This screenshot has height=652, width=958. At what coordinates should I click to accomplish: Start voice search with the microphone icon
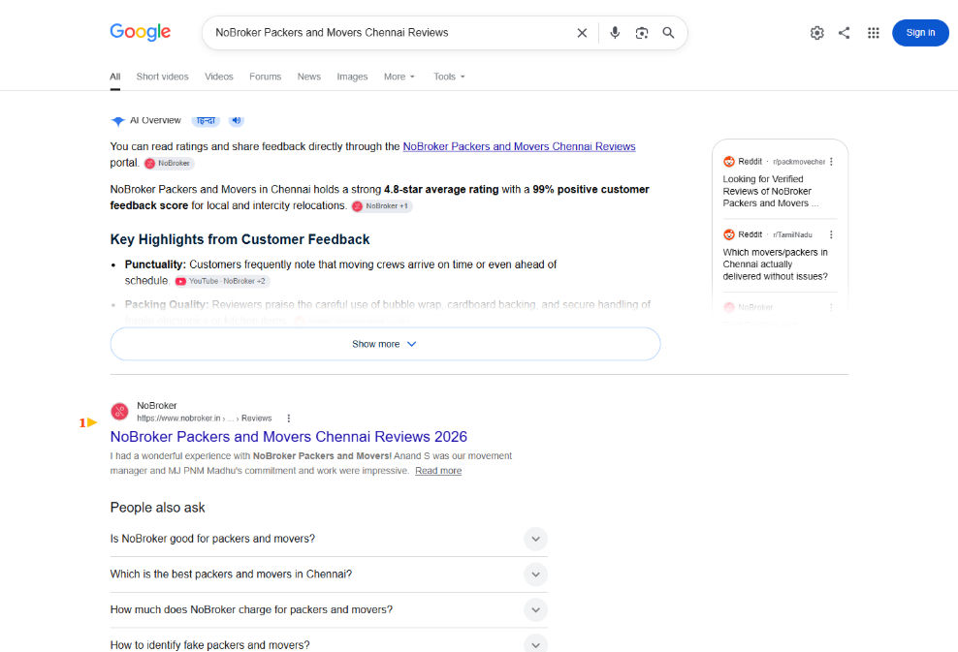tap(615, 33)
